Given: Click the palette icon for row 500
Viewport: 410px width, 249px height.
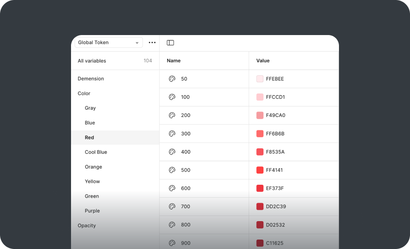Looking at the screenshot, I should pyautogui.click(x=172, y=170).
